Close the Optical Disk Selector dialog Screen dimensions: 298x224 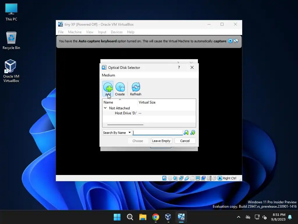[x=192, y=67]
